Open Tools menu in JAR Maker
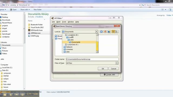This screenshot has width=173, height=97. point(64,22)
